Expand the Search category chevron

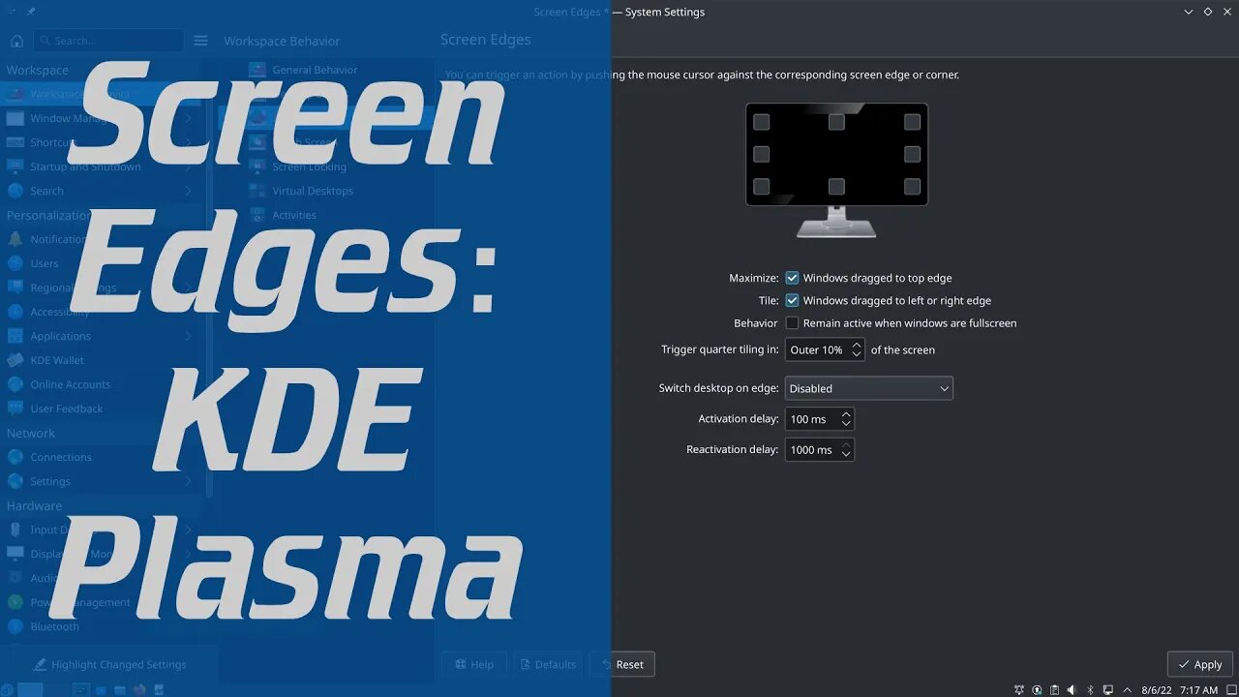point(188,191)
